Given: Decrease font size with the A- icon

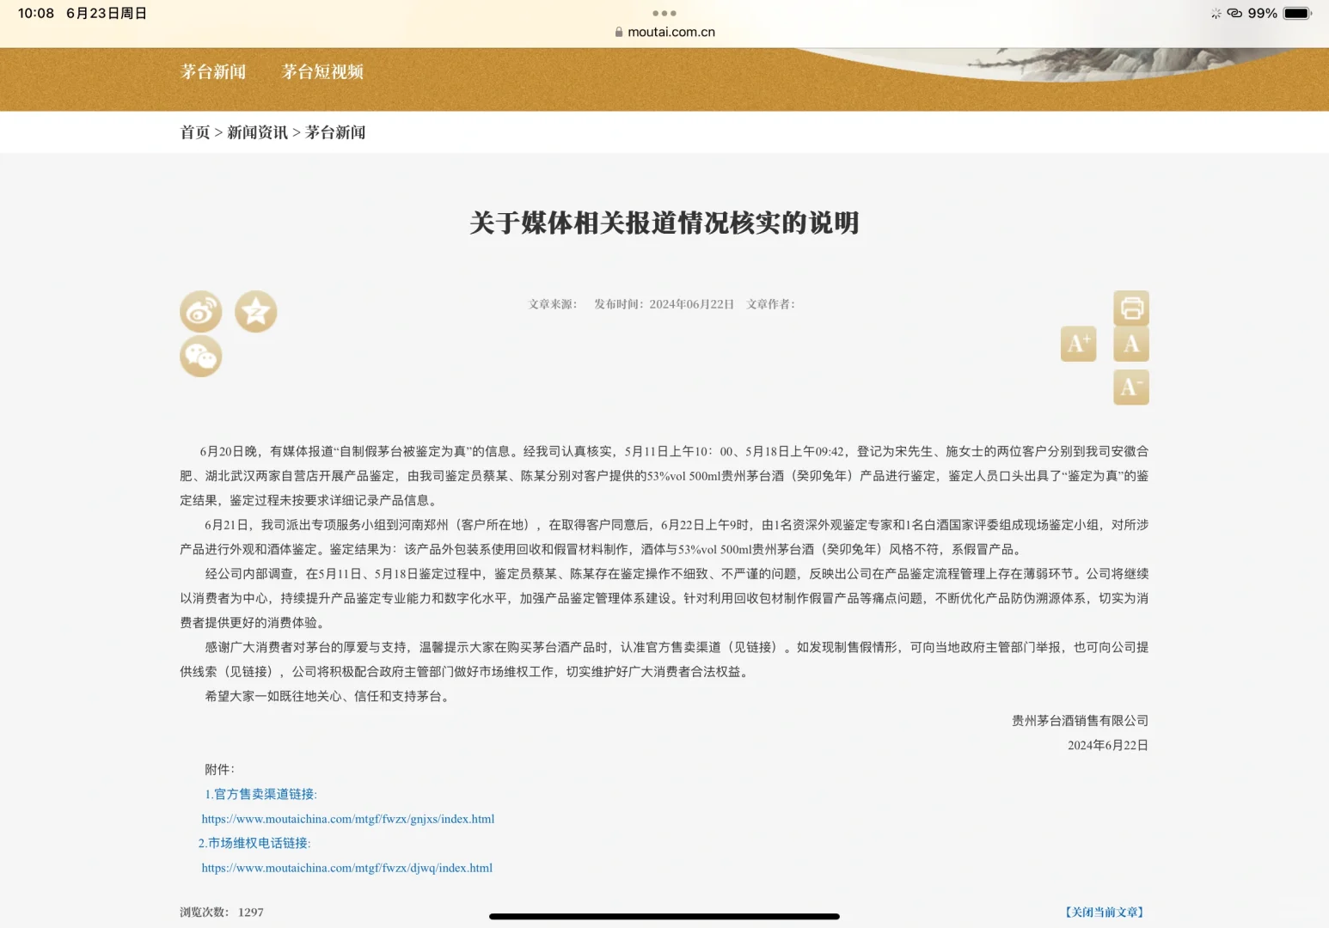Looking at the screenshot, I should (1130, 387).
